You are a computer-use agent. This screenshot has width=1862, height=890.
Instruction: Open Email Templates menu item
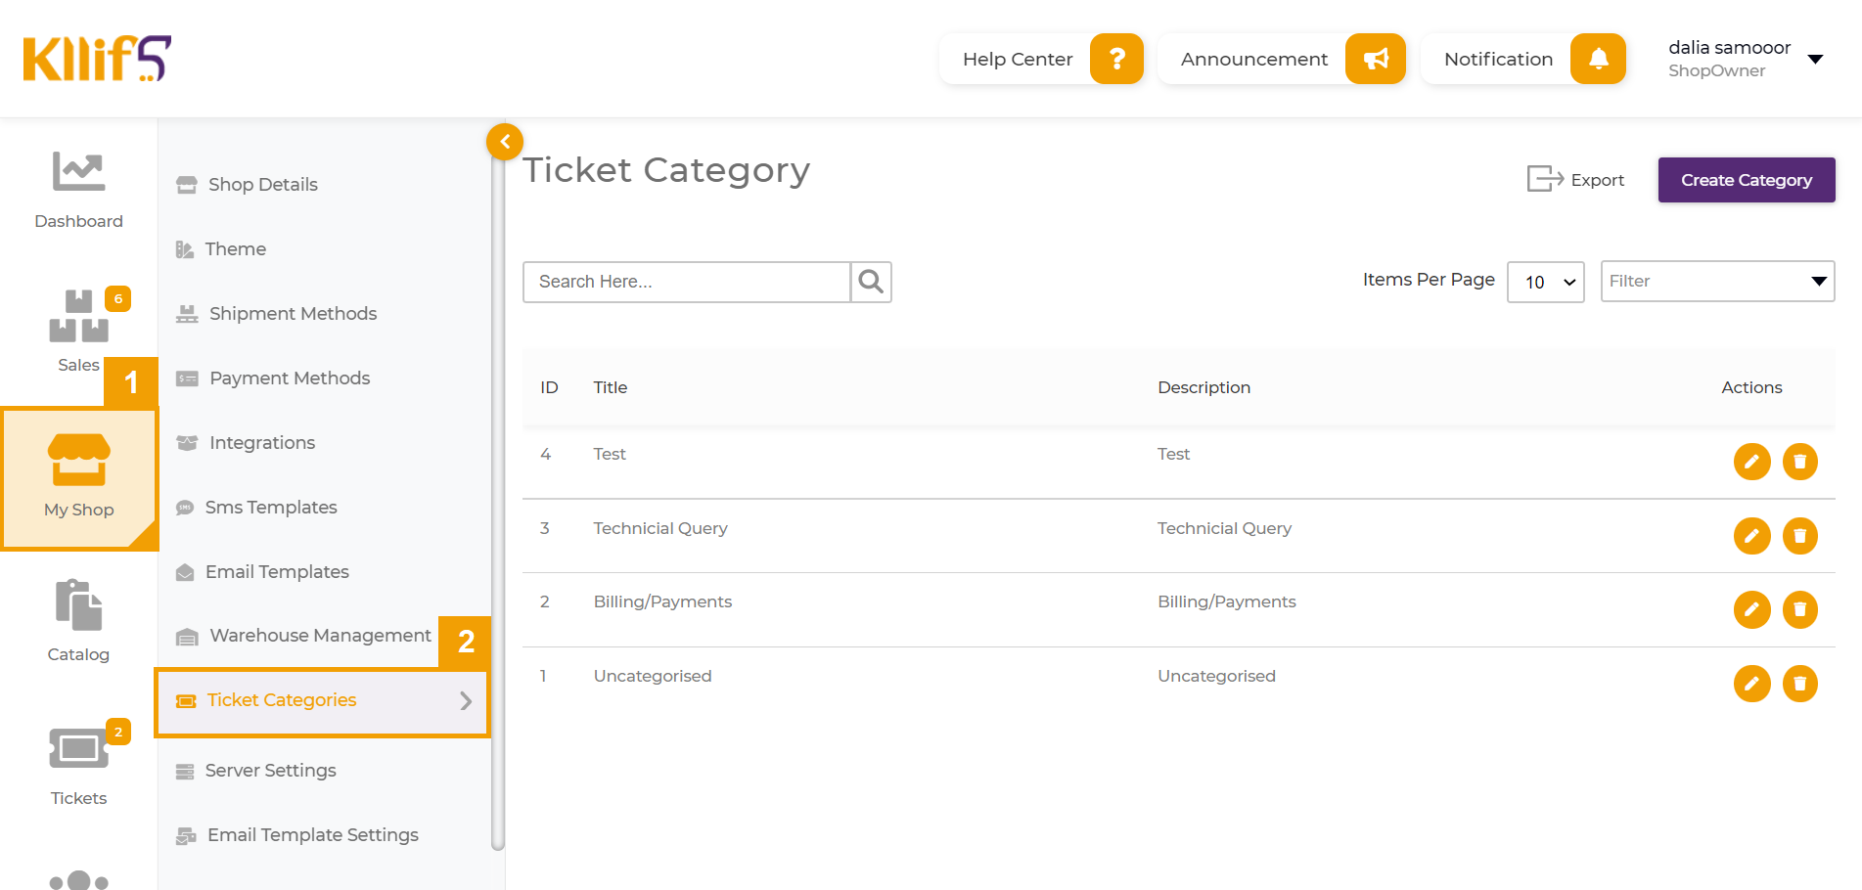click(277, 572)
